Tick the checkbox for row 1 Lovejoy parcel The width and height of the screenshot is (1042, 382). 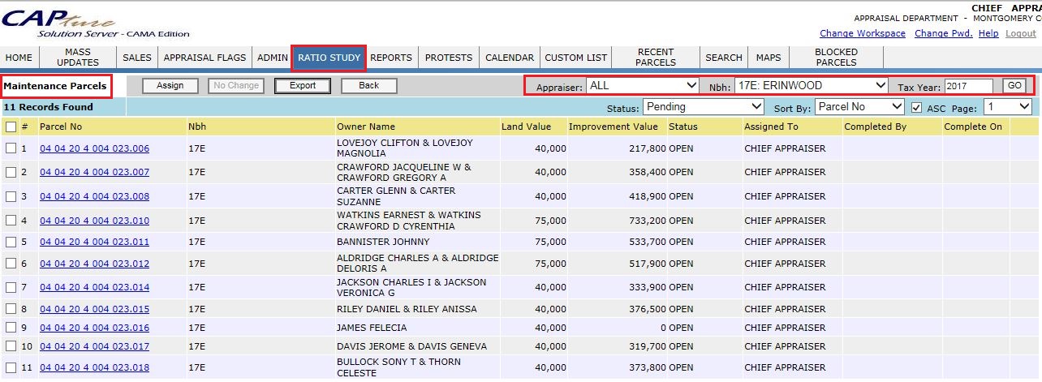(x=11, y=148)
